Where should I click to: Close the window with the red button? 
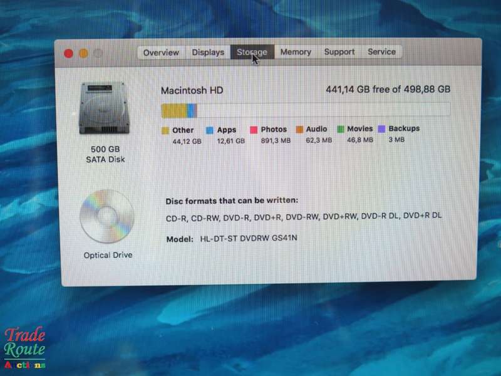(68, 53)
